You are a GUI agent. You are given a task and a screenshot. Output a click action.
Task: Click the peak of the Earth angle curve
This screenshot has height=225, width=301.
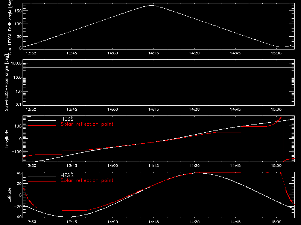tap(152, 5)
